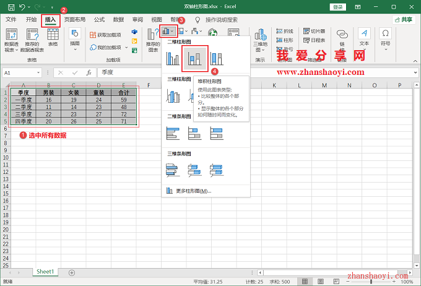Screen dimensions: 421x286
Task: Expand the formula bar
Action: [x=415, y=72]
